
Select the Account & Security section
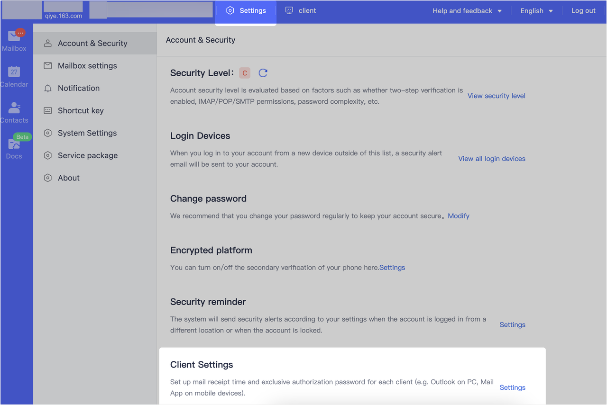(x=92, y=43)
